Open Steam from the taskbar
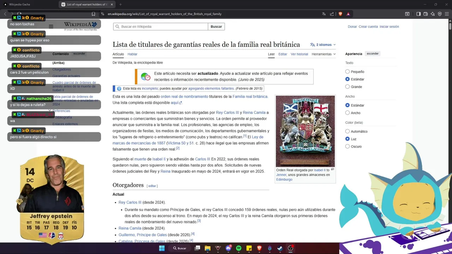 (280, 248)
